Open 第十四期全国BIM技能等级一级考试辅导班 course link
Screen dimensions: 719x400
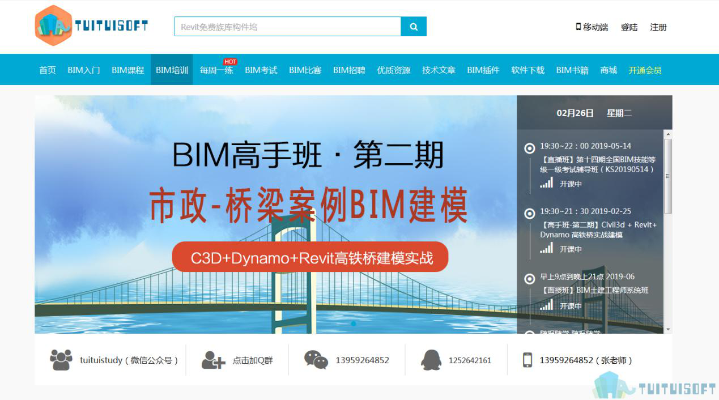[598, 164]
